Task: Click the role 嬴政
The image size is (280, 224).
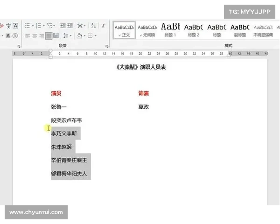Action: [x=144, y=107]
